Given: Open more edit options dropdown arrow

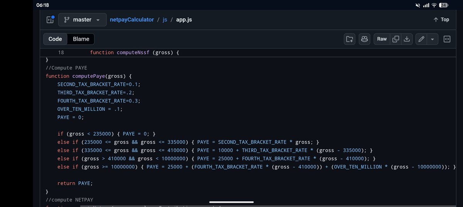Looking at the screenshot, I should [433, 39].
